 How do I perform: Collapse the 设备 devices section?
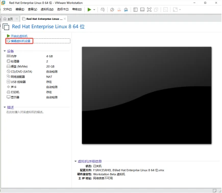[5, 51]
